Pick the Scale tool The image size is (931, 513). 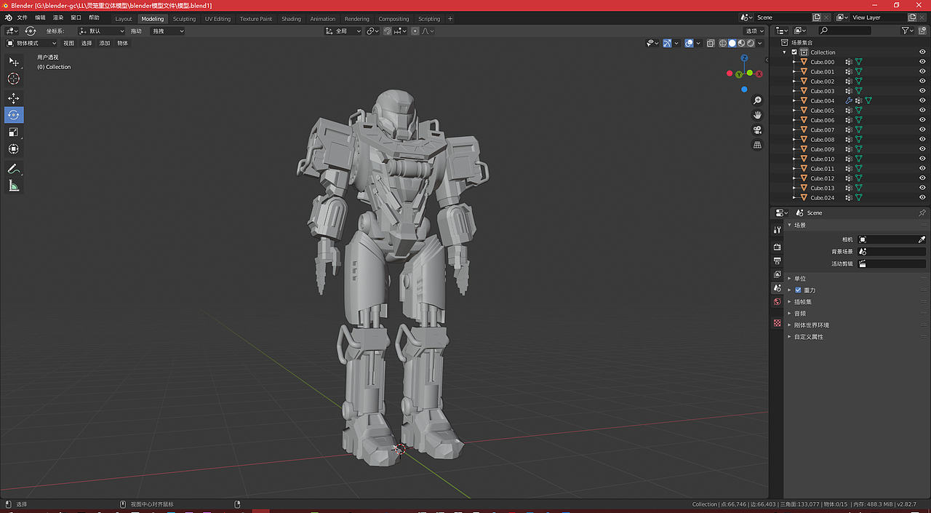14,132
